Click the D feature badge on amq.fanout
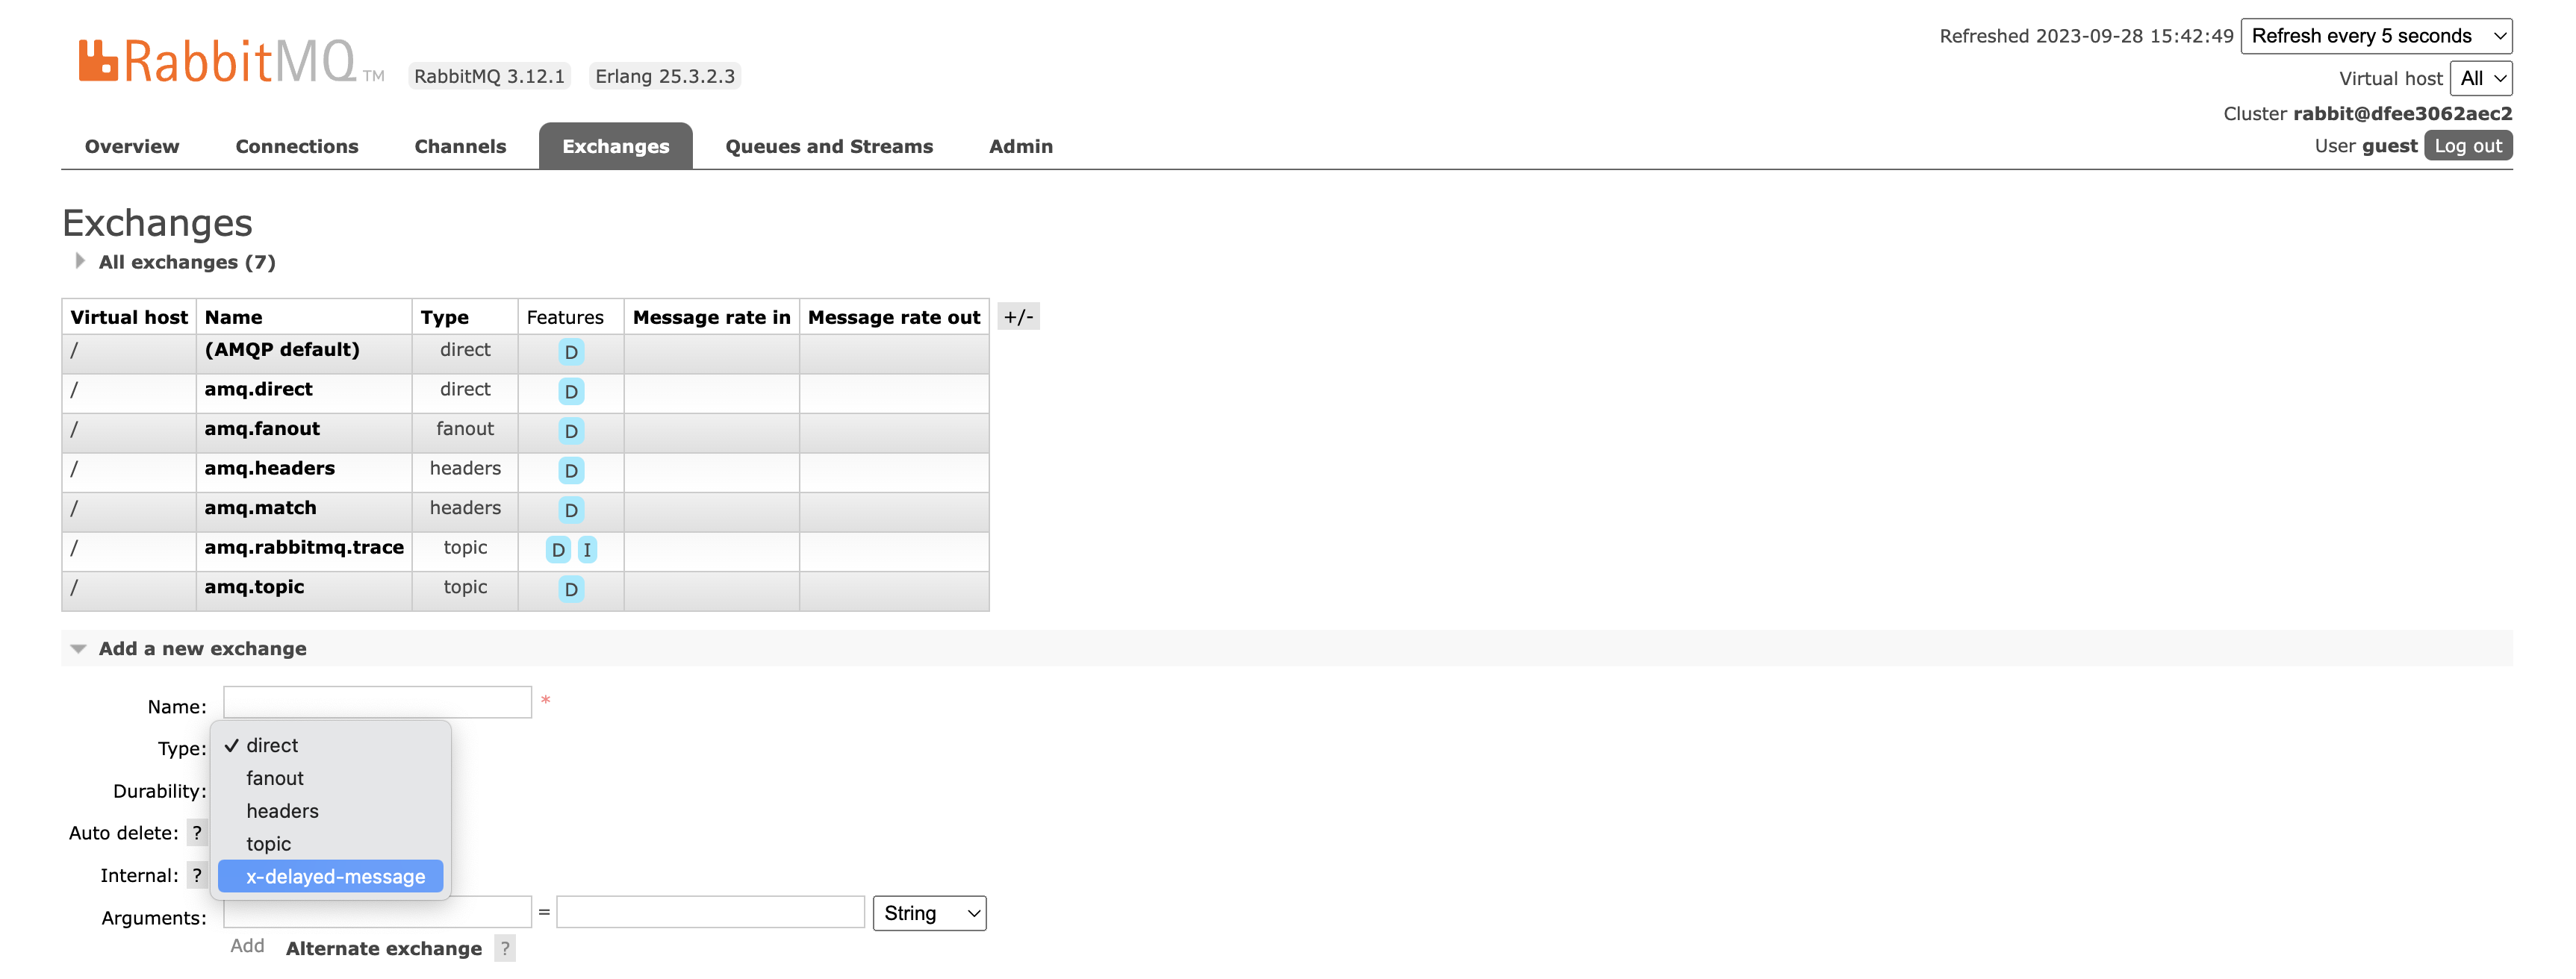 [x=572, y=431]
